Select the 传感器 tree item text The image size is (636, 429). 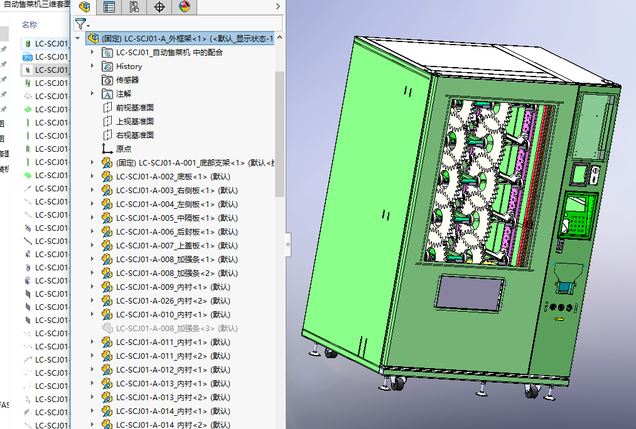coord(127,80)
